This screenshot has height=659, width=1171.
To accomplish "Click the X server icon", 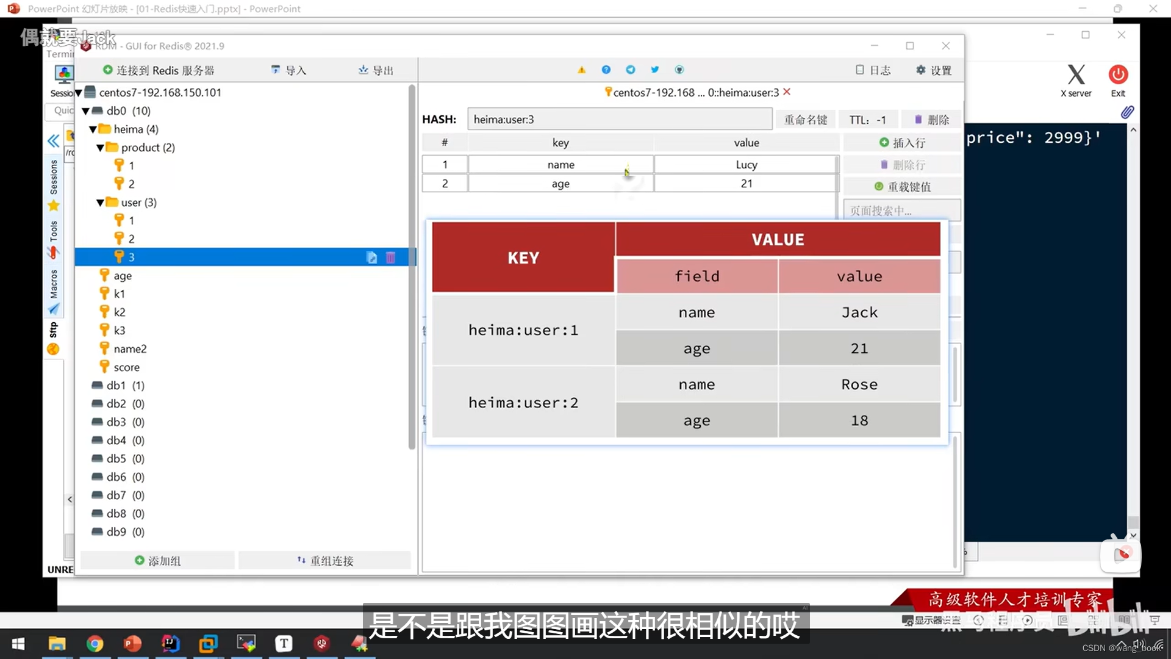I will 1076,75.
